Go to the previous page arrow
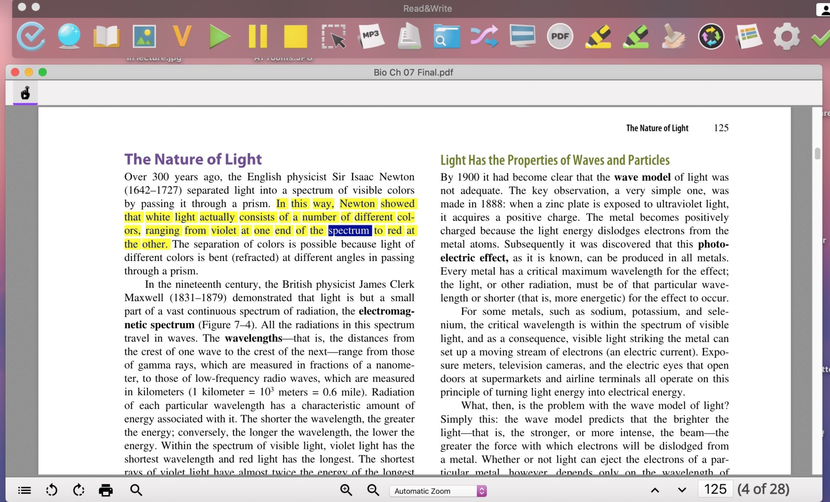 coord(655,490)
